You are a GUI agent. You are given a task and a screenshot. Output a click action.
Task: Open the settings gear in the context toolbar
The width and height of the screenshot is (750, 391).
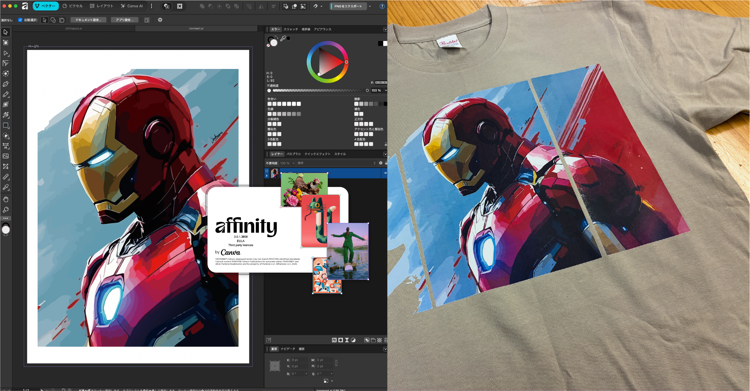point(160,20)
